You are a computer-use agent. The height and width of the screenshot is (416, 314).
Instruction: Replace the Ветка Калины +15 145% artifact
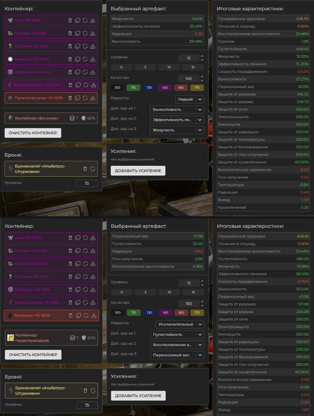(x=86, y=302)
